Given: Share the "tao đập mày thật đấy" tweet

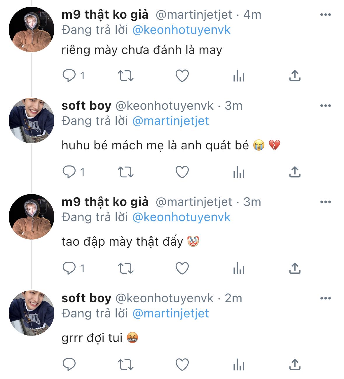Looking at the screenshot, I should [x=295, y=268].
